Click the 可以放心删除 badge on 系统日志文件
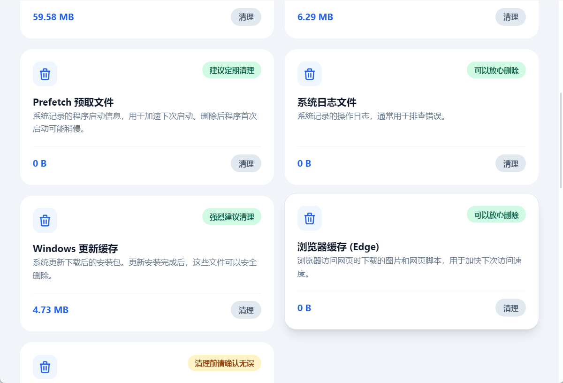 496,70
